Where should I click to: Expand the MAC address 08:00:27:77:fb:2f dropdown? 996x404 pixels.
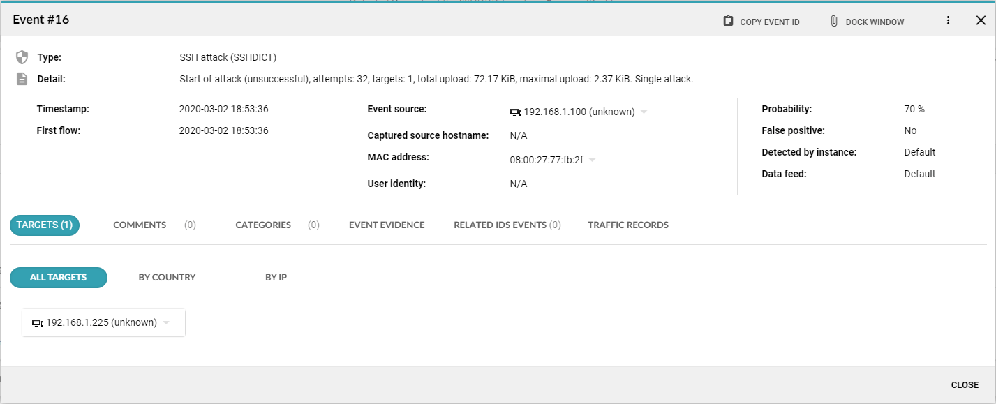pyautogui.click(x=592, y=160)
